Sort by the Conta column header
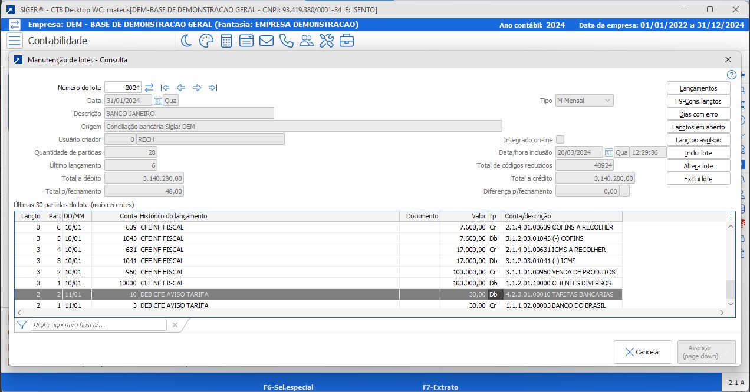Screen dimensions: 750x392 [115, 217]
